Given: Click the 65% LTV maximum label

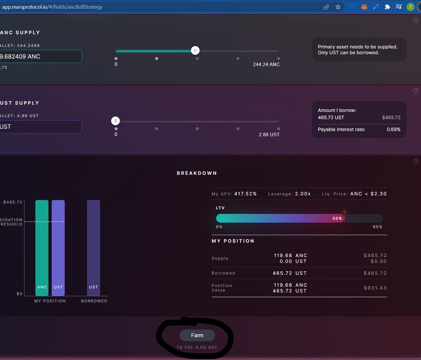Looking at the screenshot, I should tap(377, 227).
